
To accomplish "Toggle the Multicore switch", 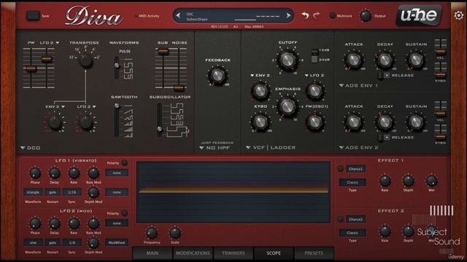I will 333,16.
